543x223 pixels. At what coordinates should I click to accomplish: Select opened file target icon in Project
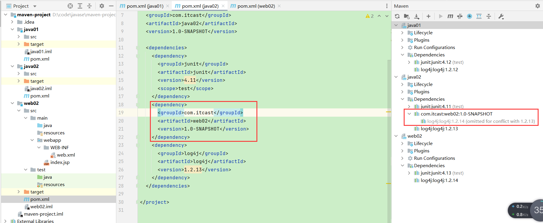70,6
